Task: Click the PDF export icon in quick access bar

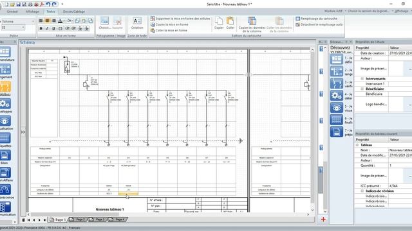Action: pos(42,4)
